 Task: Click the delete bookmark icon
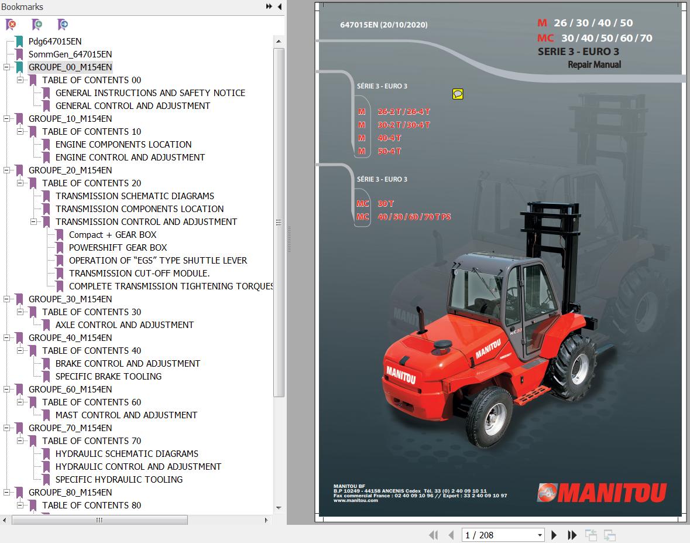[11, 25]
